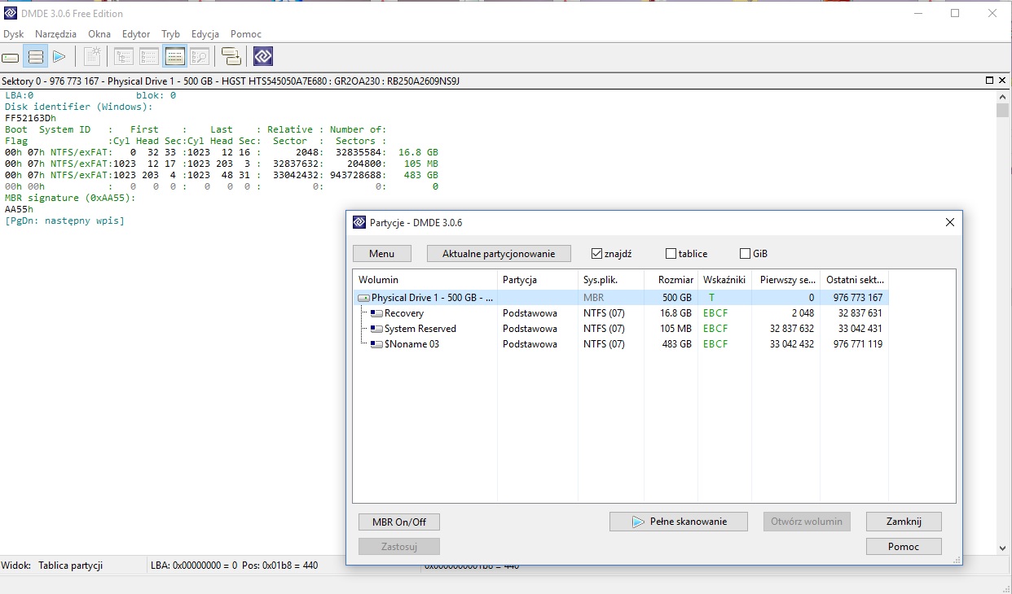Select the Recovery partition row
Image resolution: width=1012 pixels, height=594 pixels.
(623, 313)
